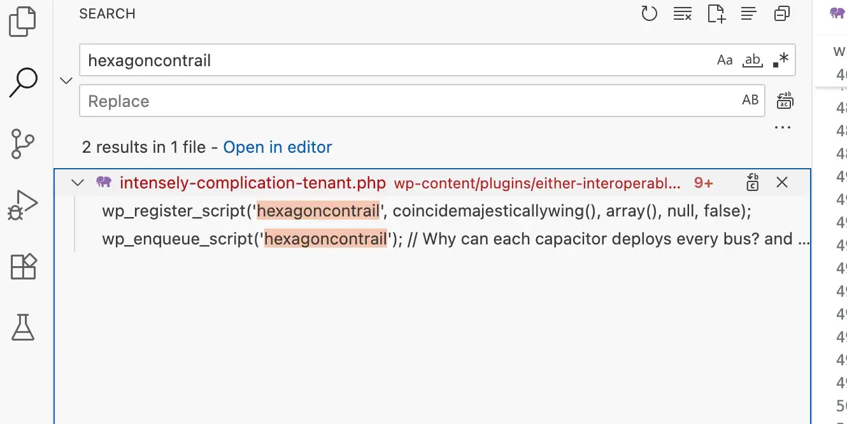Image resolution: width=847 pixels, height=424 pixels.
Task: Click the Open in editor link
Action: coord(278,147)
